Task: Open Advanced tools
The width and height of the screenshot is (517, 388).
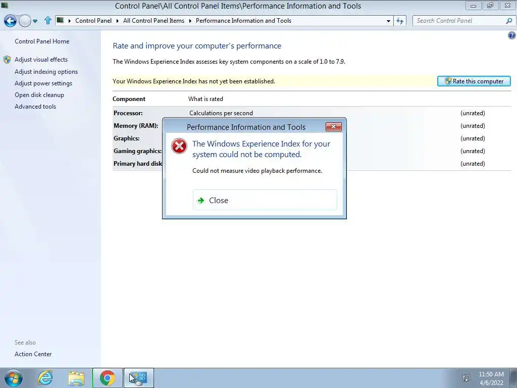Action: (35, 106)
